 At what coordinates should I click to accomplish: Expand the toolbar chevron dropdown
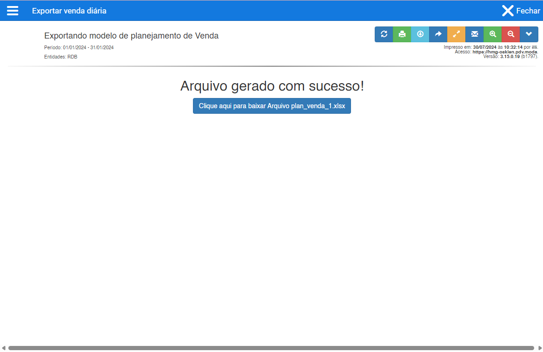click(x=529, y=34)
